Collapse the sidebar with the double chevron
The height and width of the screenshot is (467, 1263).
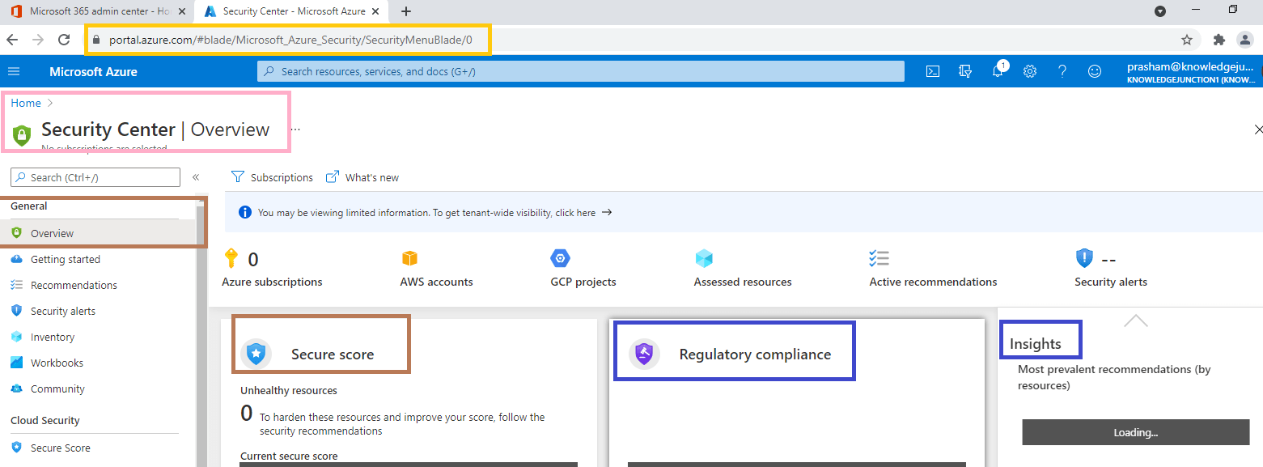[196, 177]
